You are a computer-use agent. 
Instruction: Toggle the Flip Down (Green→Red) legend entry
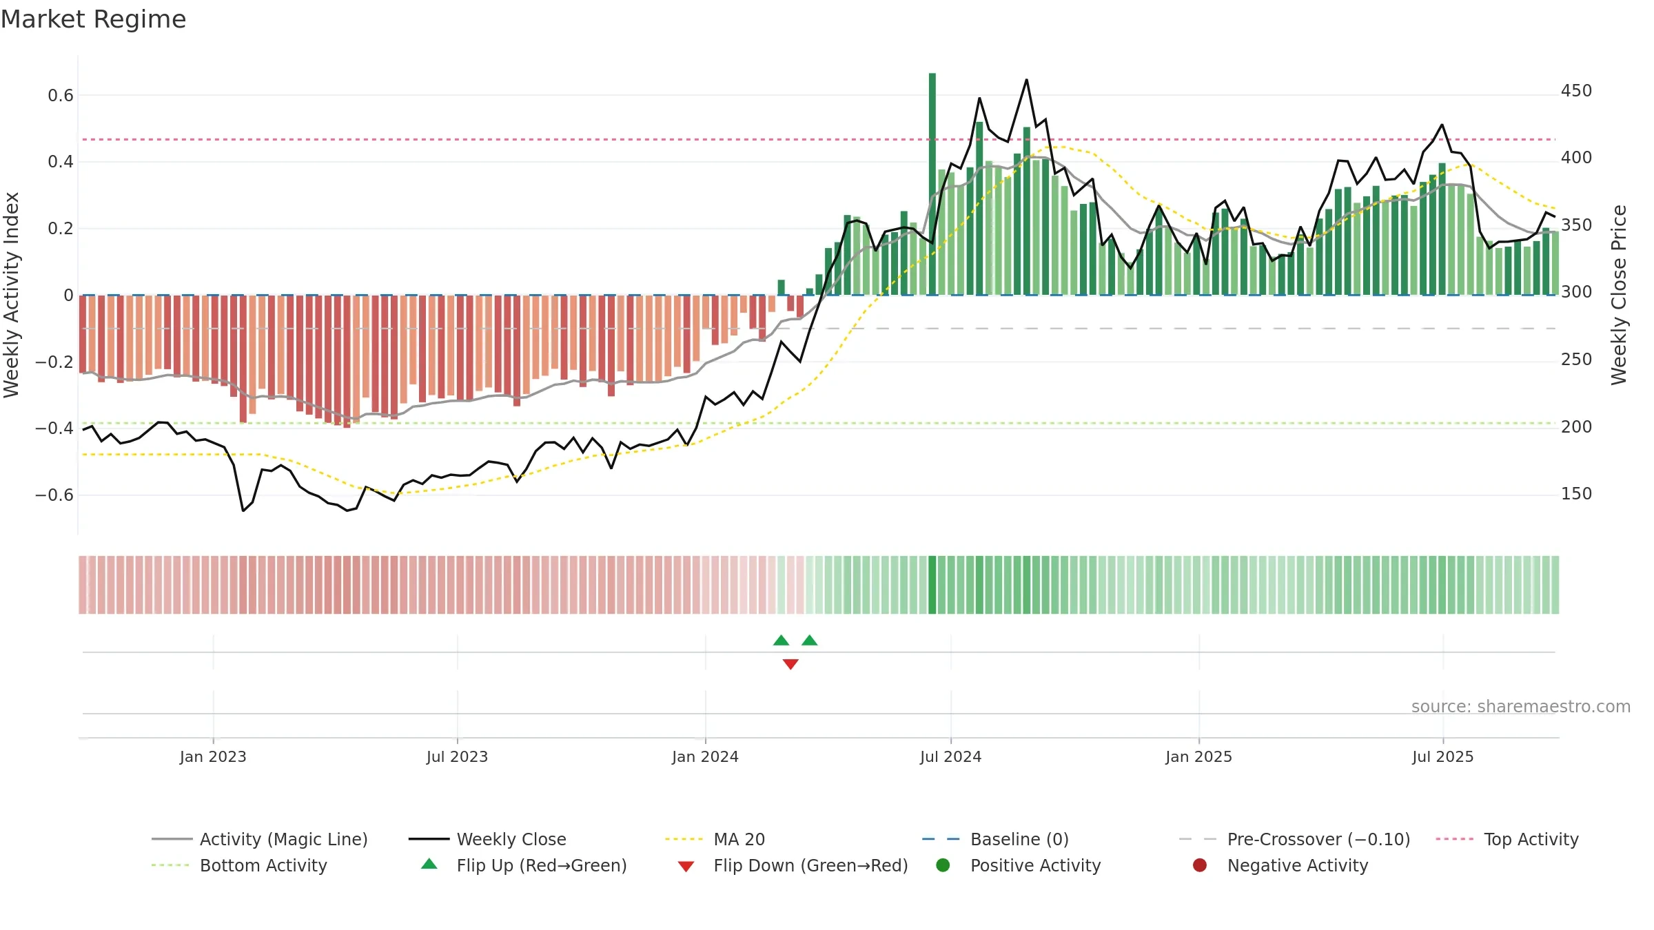coord(793,865)
